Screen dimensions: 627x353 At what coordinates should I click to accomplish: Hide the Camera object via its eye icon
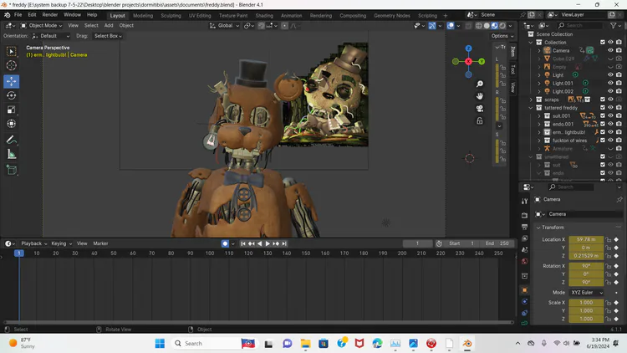610,50
